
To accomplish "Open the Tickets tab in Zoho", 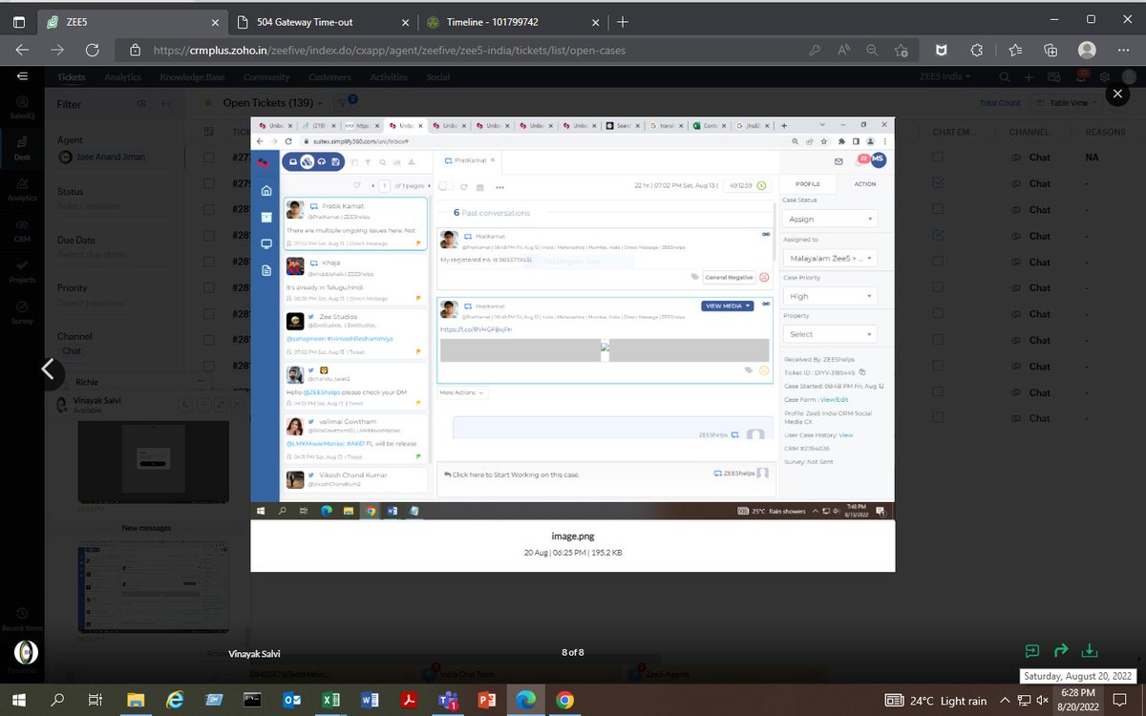I will pyautogui.click(x=71, y=77).
